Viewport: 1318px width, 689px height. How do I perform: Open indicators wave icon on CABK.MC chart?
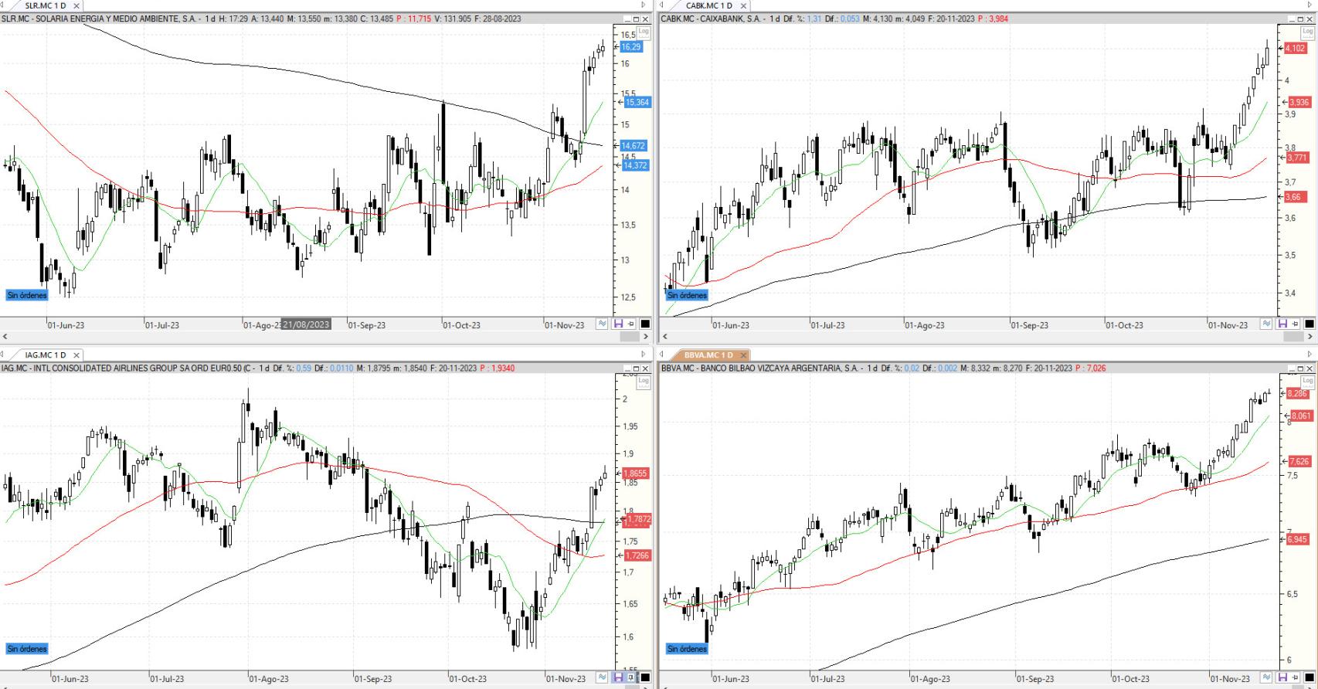click(x=1266, y=324)
